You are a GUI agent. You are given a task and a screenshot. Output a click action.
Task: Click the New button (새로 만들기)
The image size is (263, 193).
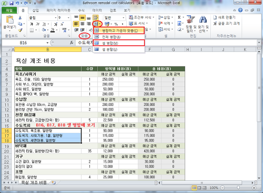225,17
